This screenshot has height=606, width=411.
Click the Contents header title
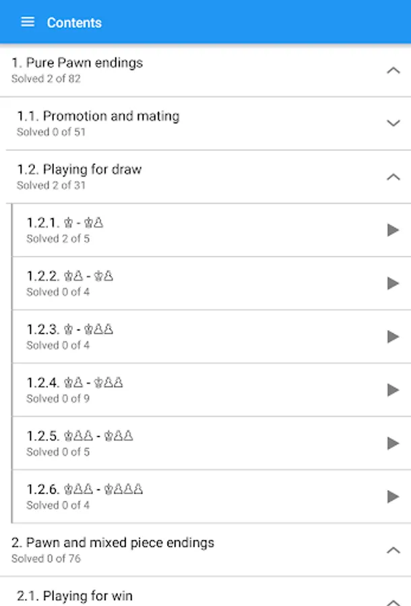pyautogui.click(x=74, y=23)
